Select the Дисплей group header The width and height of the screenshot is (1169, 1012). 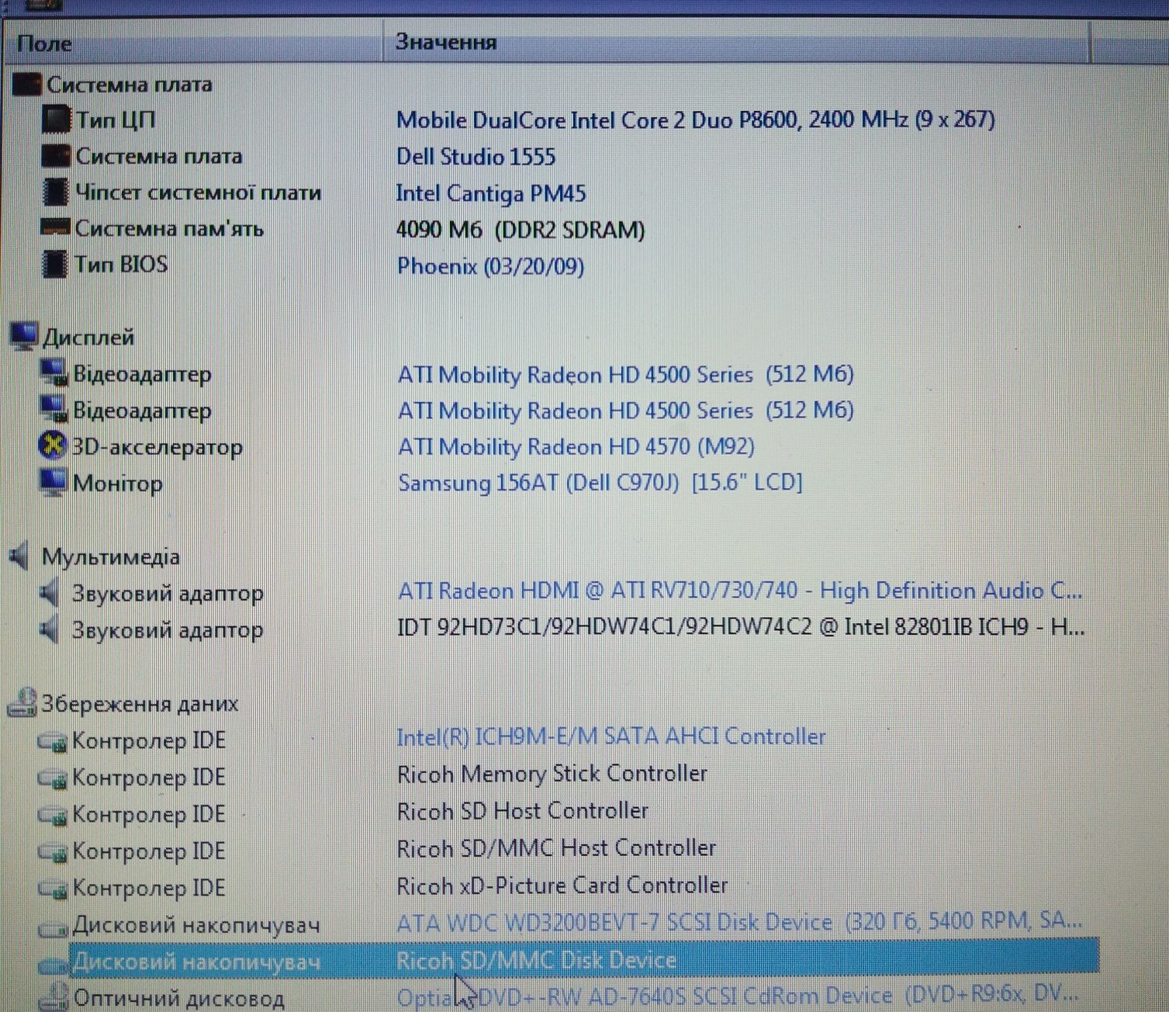88,338
